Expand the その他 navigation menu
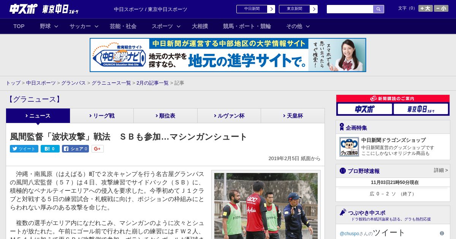Viewport: 456px width, 239px height. click(x=298, y=26)
